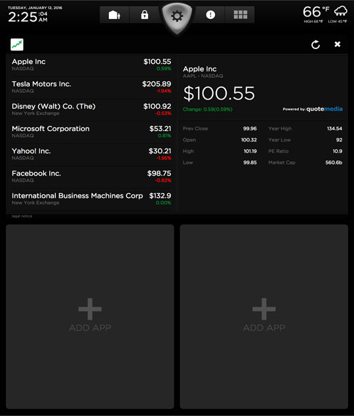This screenshot has width=354, height=416.
Task: Click the Market Cap value 560.6b
Action: (x=334, y=162)
